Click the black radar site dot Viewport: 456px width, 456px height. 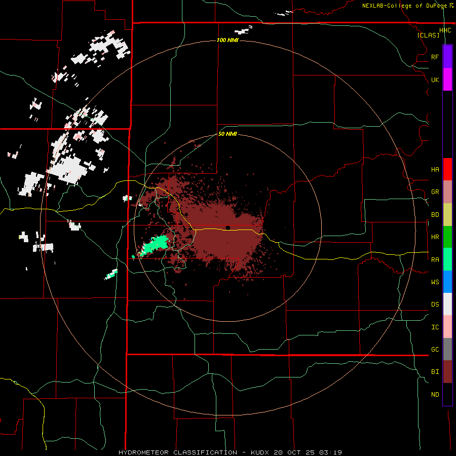[x=227, y=227]
